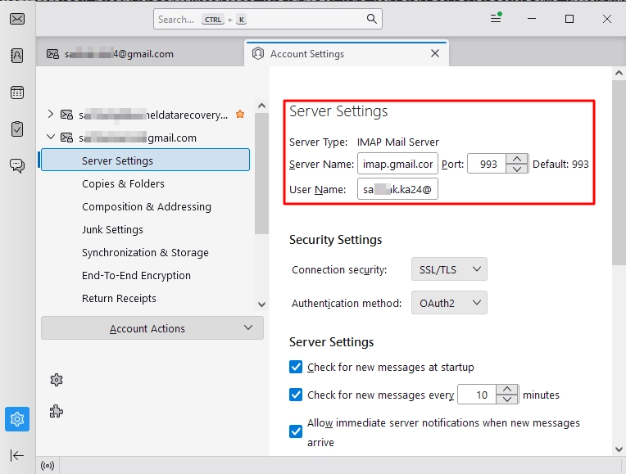Screen dimensions: 626x474
Task: Collapse the gmail.com account tree
Action: [50, 137]
